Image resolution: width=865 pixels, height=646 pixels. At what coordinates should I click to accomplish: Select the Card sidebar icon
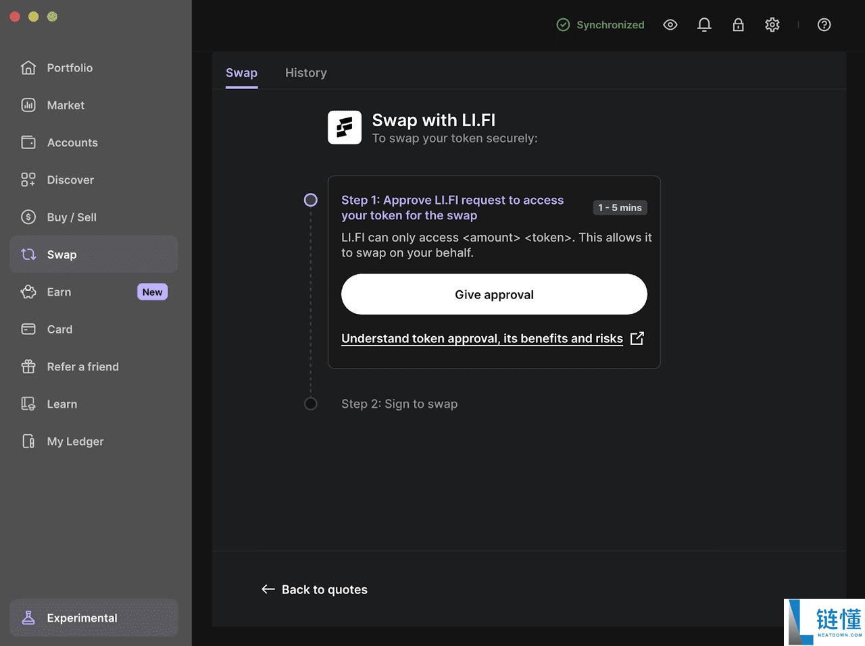point(28,329)
